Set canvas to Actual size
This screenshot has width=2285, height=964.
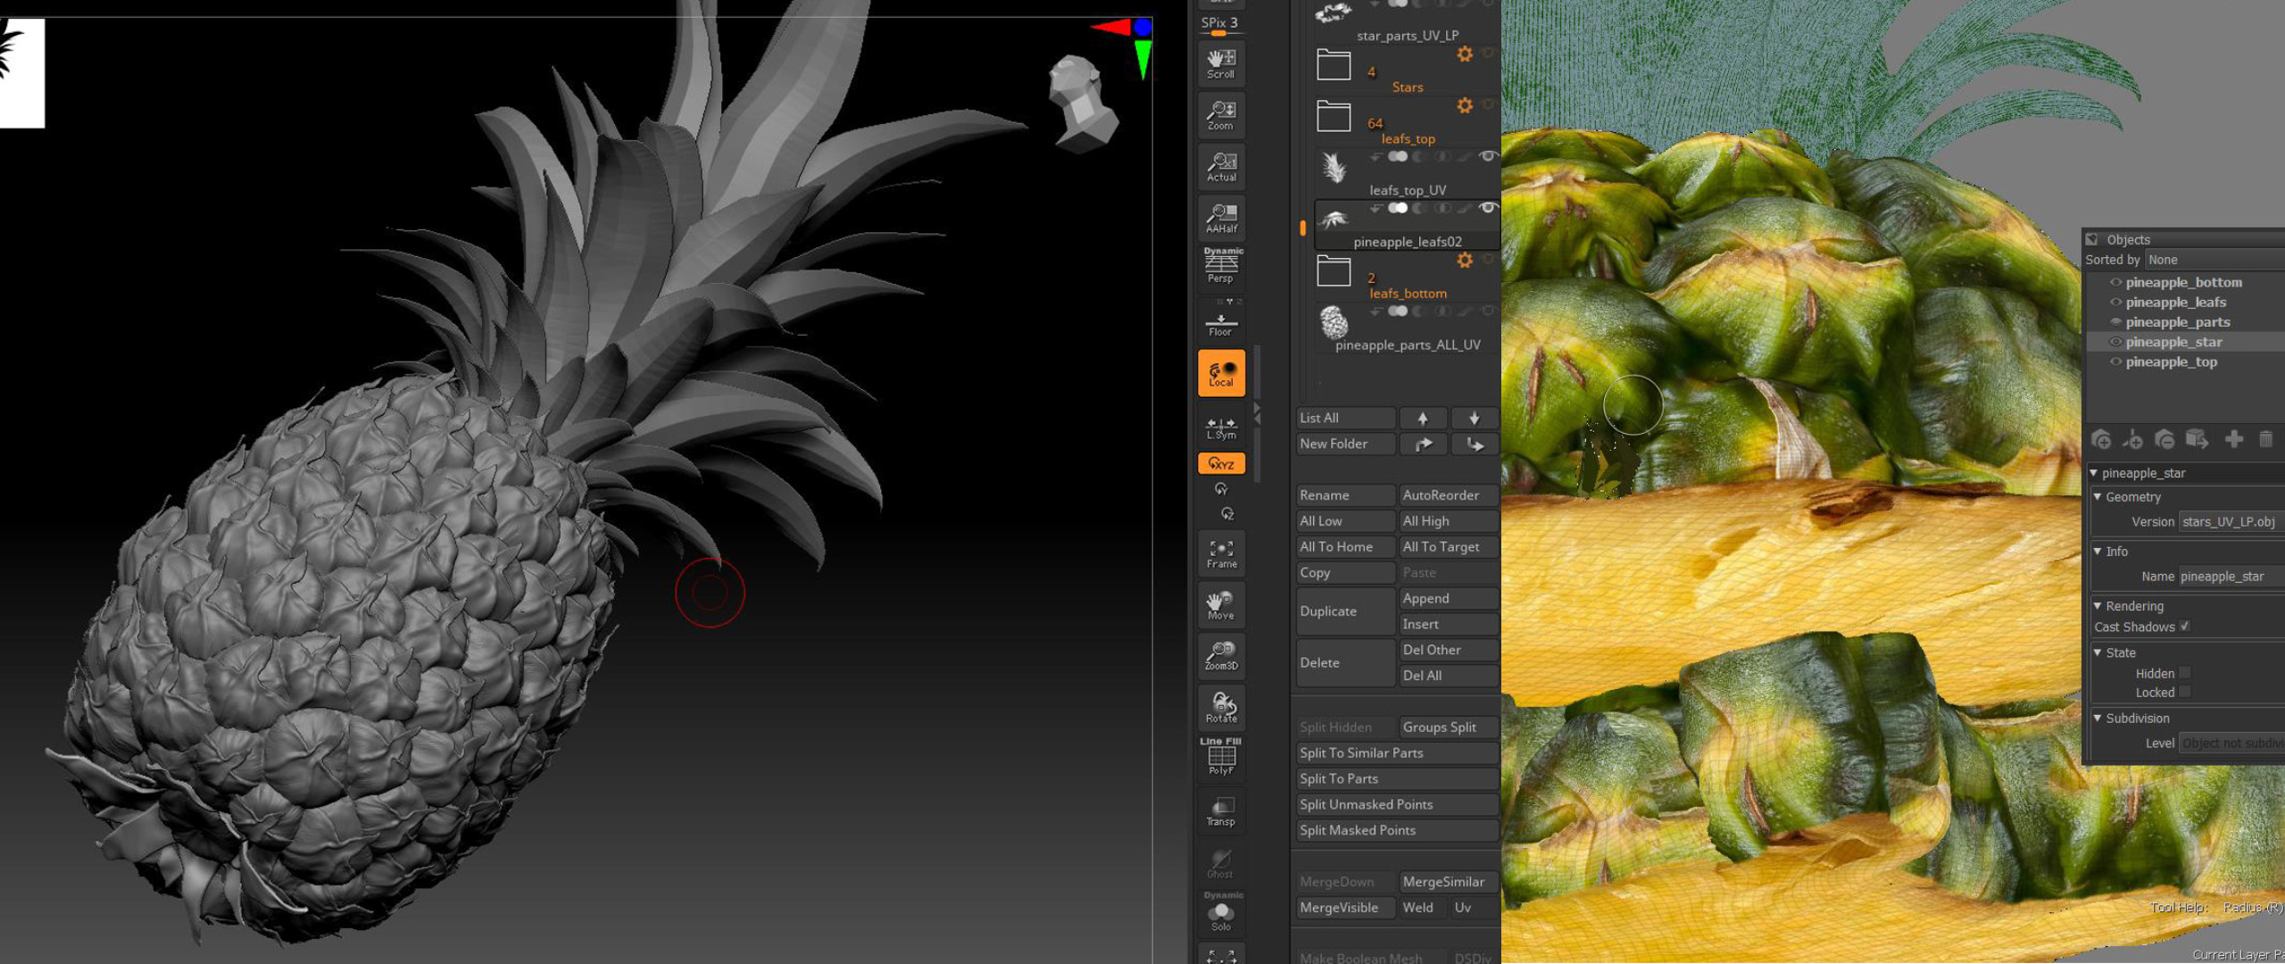1221,167
